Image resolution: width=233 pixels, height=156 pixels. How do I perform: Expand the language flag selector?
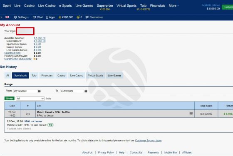pyautogui.click(x=8, y=17)
